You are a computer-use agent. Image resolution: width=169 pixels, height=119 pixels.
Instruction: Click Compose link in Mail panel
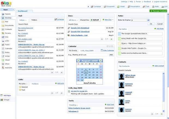(59, 20)
